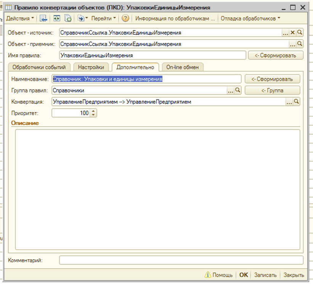This screenshot has height=284, width=313.
Task: Click into the Комментарий input field
Action: click(181, 260)
